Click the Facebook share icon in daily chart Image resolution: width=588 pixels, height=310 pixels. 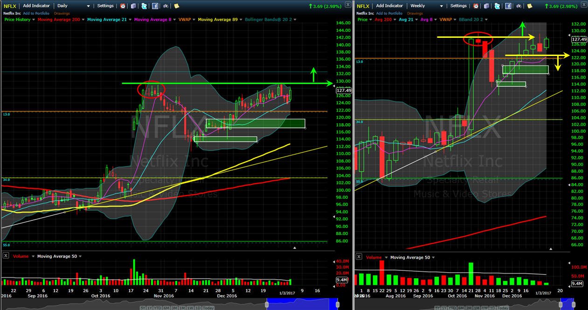coord(155,6)
